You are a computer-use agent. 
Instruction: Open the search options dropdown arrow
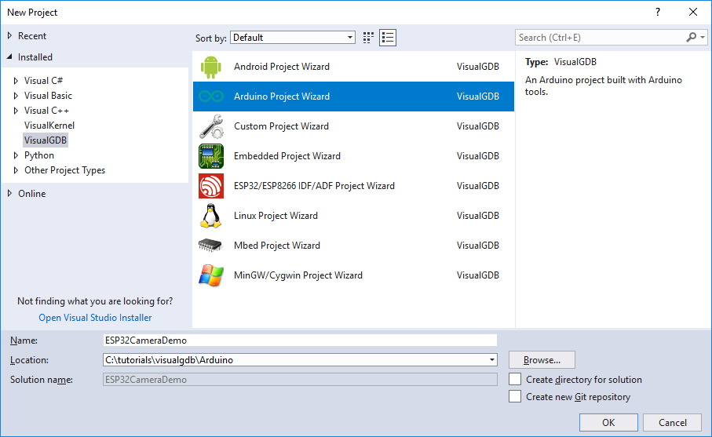703,37
